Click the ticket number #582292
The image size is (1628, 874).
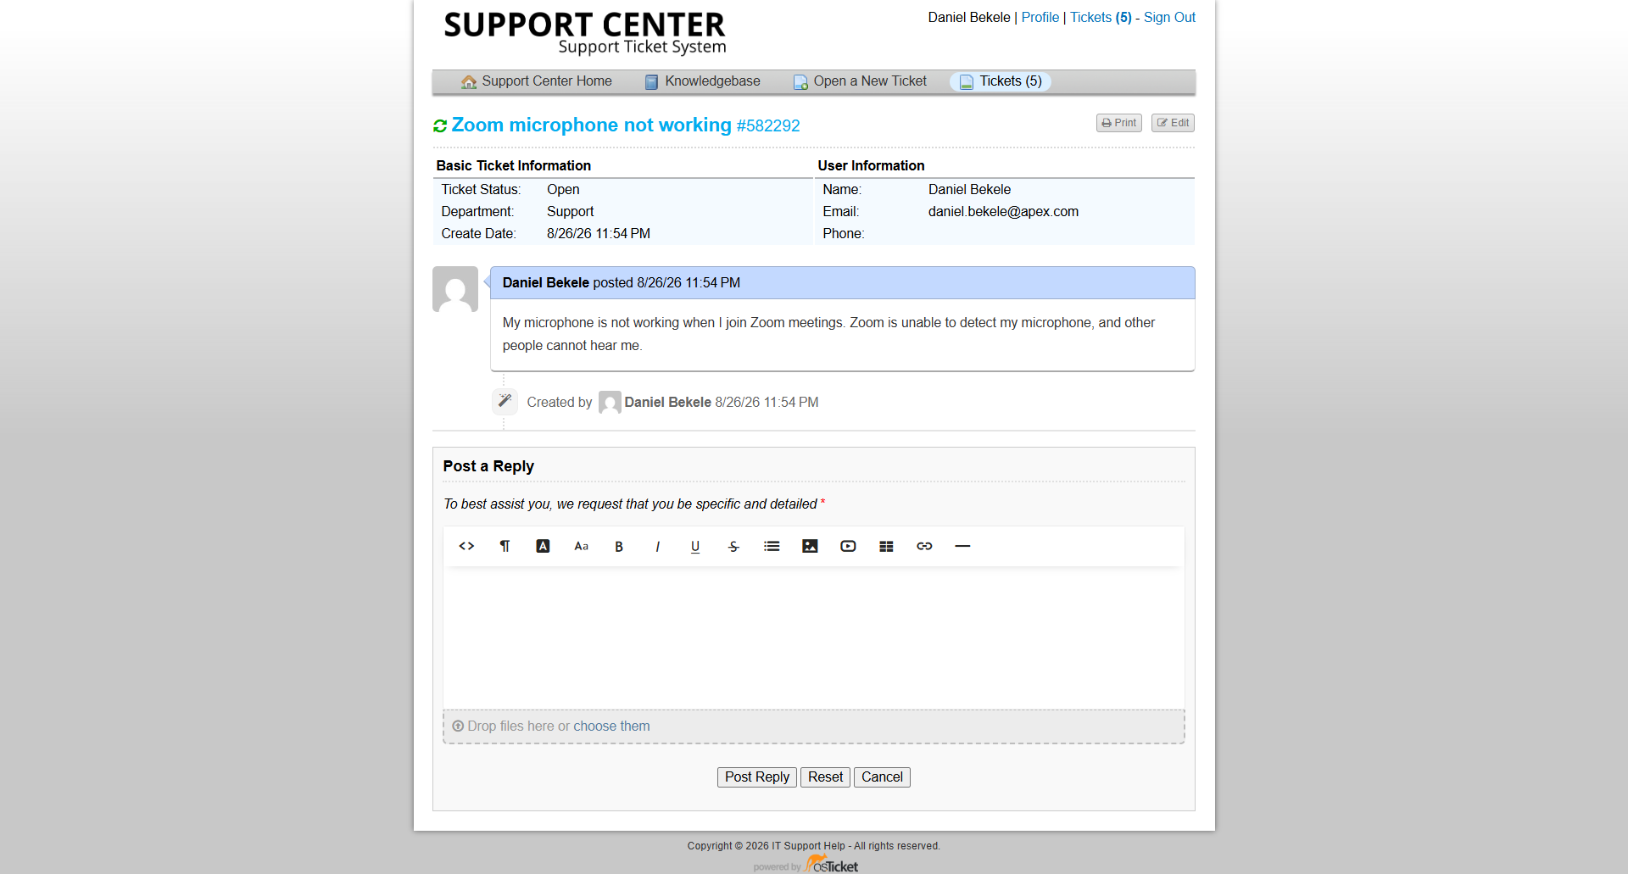click(768, 126)
